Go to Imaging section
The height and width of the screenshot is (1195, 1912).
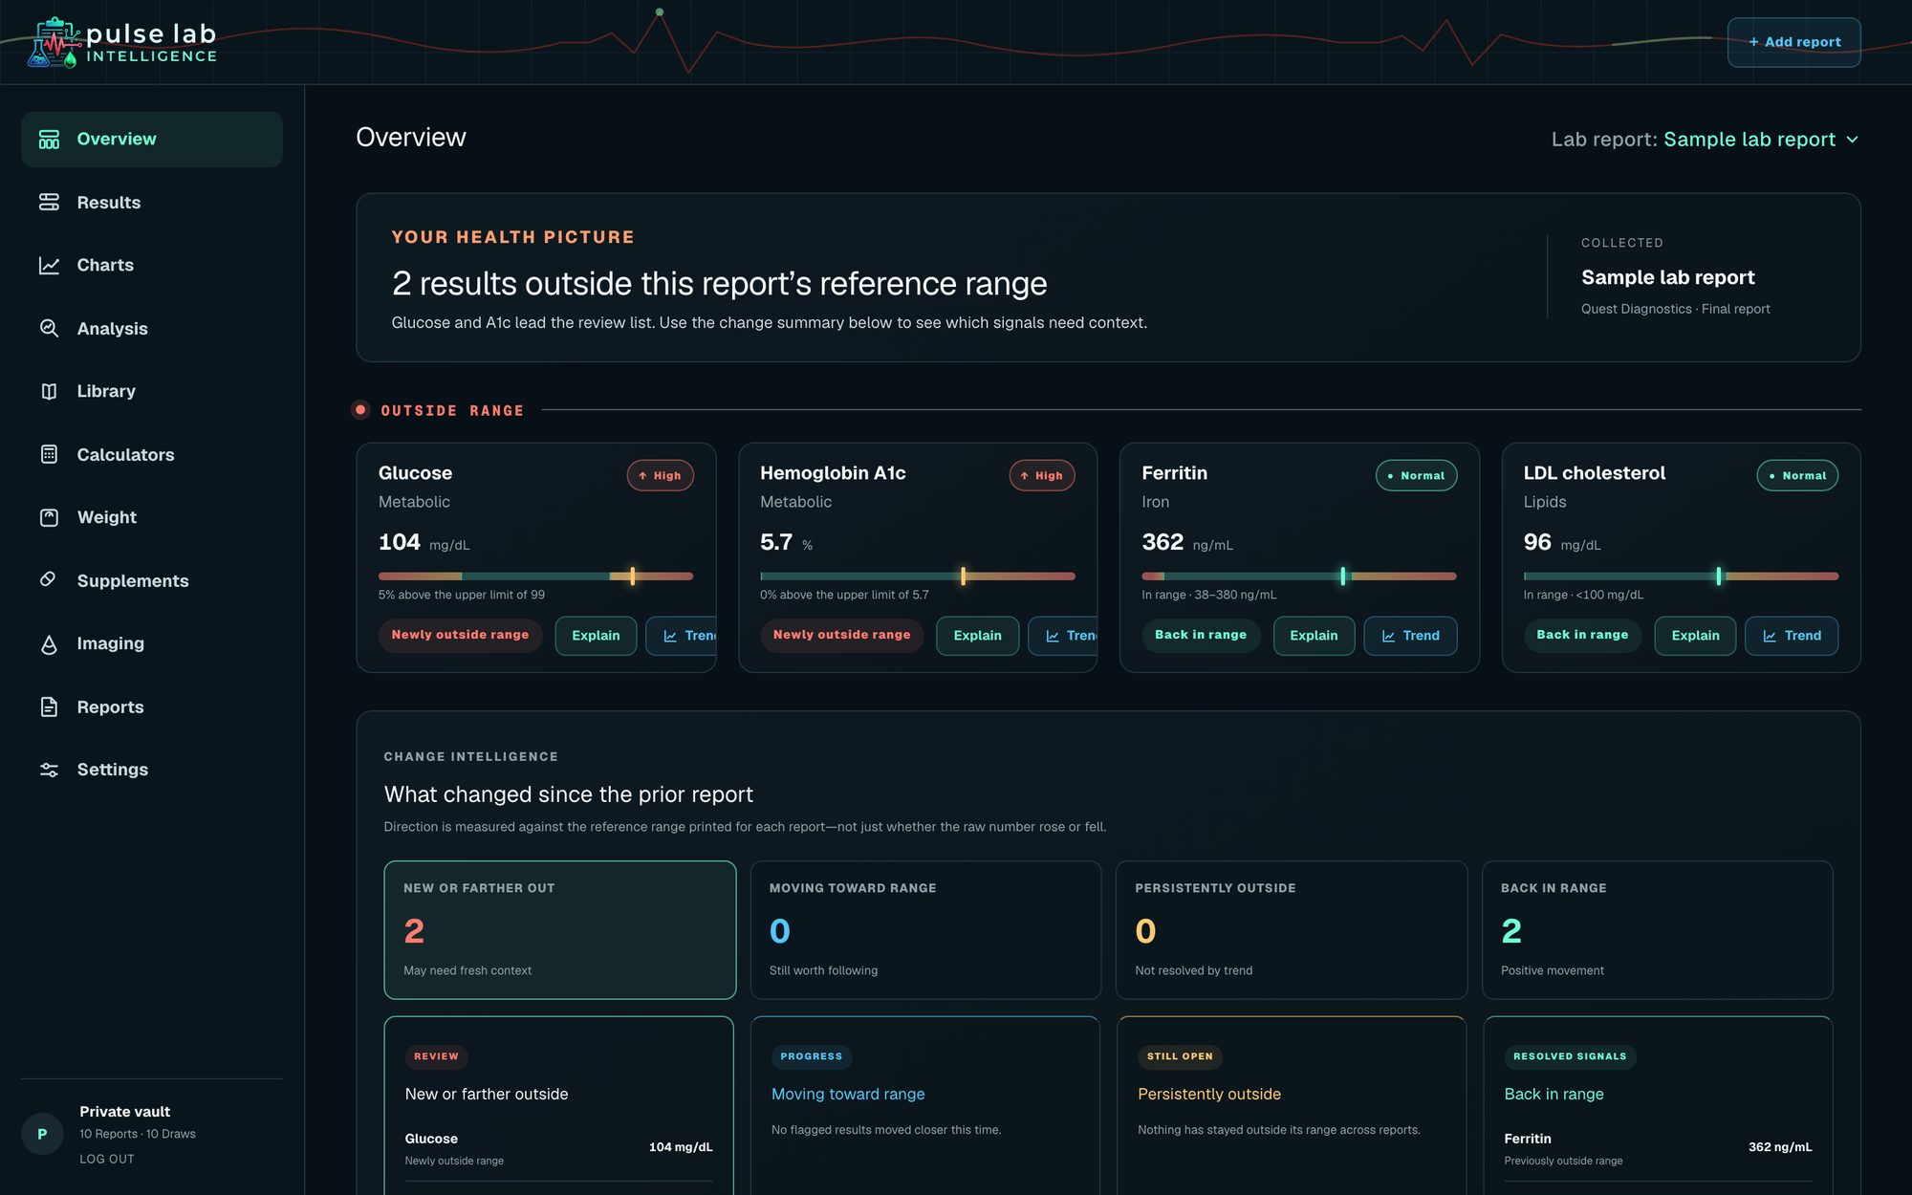pos(152,643)
